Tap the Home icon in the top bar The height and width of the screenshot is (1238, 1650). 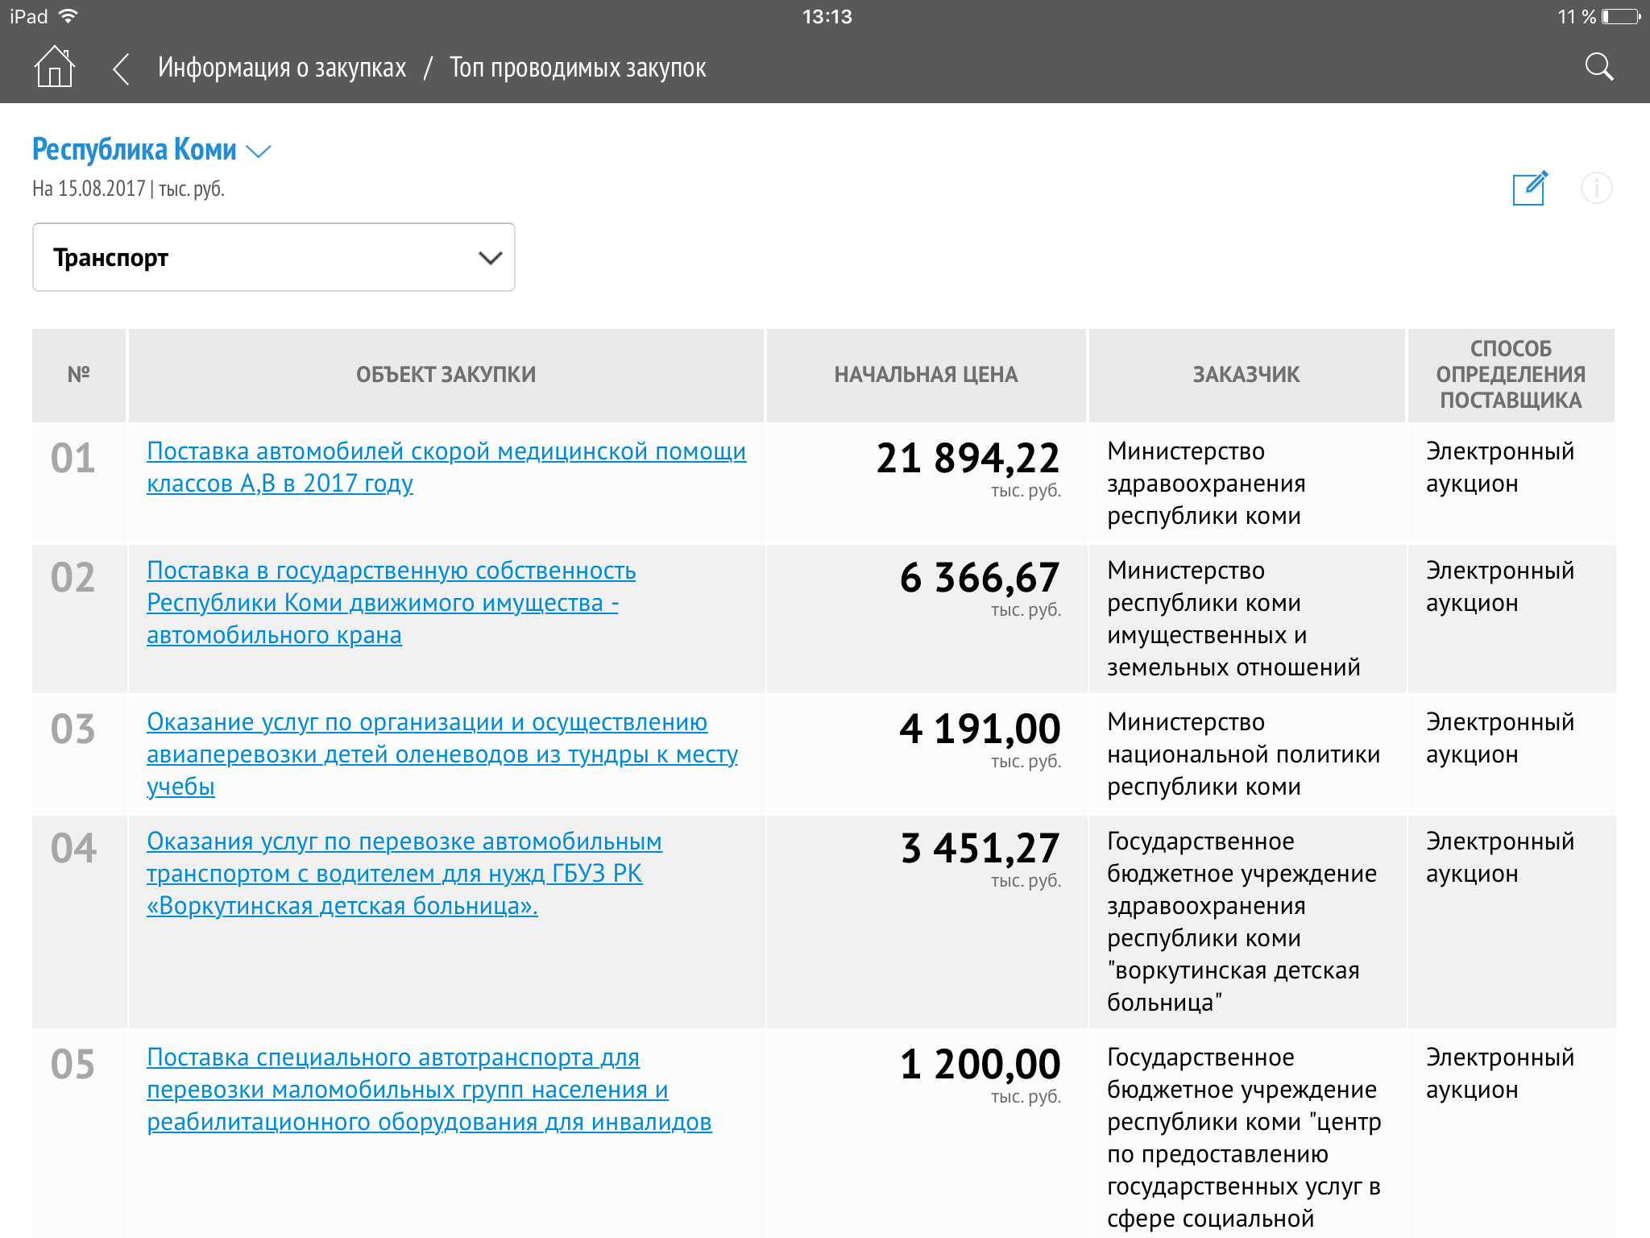coord(54,67)
